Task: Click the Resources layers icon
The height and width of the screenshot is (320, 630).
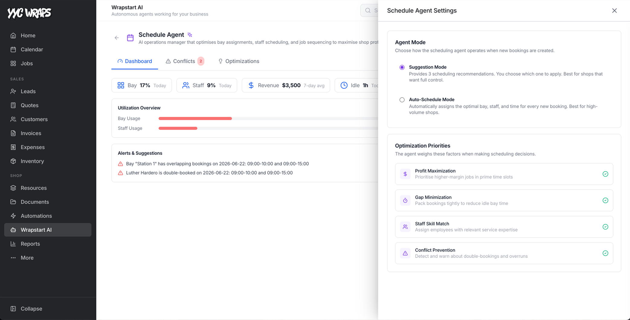Action: (13, 188)
